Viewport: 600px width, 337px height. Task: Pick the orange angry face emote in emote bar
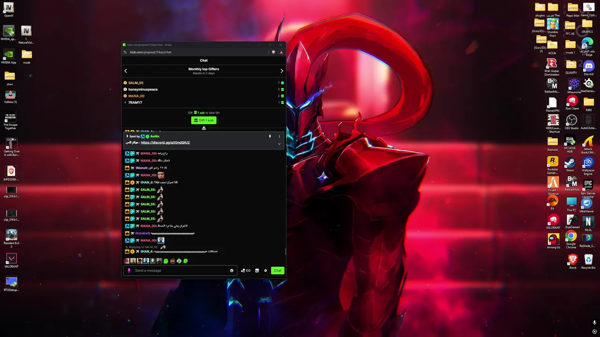point(172,261)
